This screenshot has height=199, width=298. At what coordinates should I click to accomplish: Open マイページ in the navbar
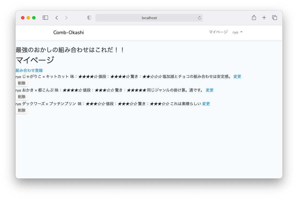click(218, 32)
